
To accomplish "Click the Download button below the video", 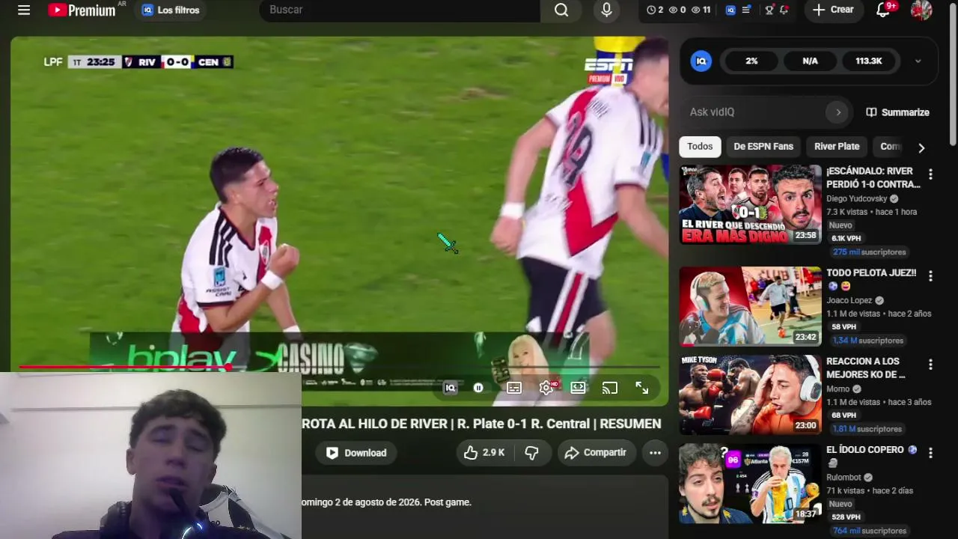I will click(356, 453).
